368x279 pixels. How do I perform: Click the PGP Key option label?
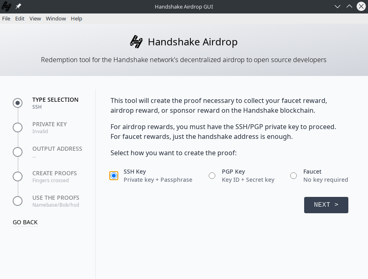(x=233, y=172)
